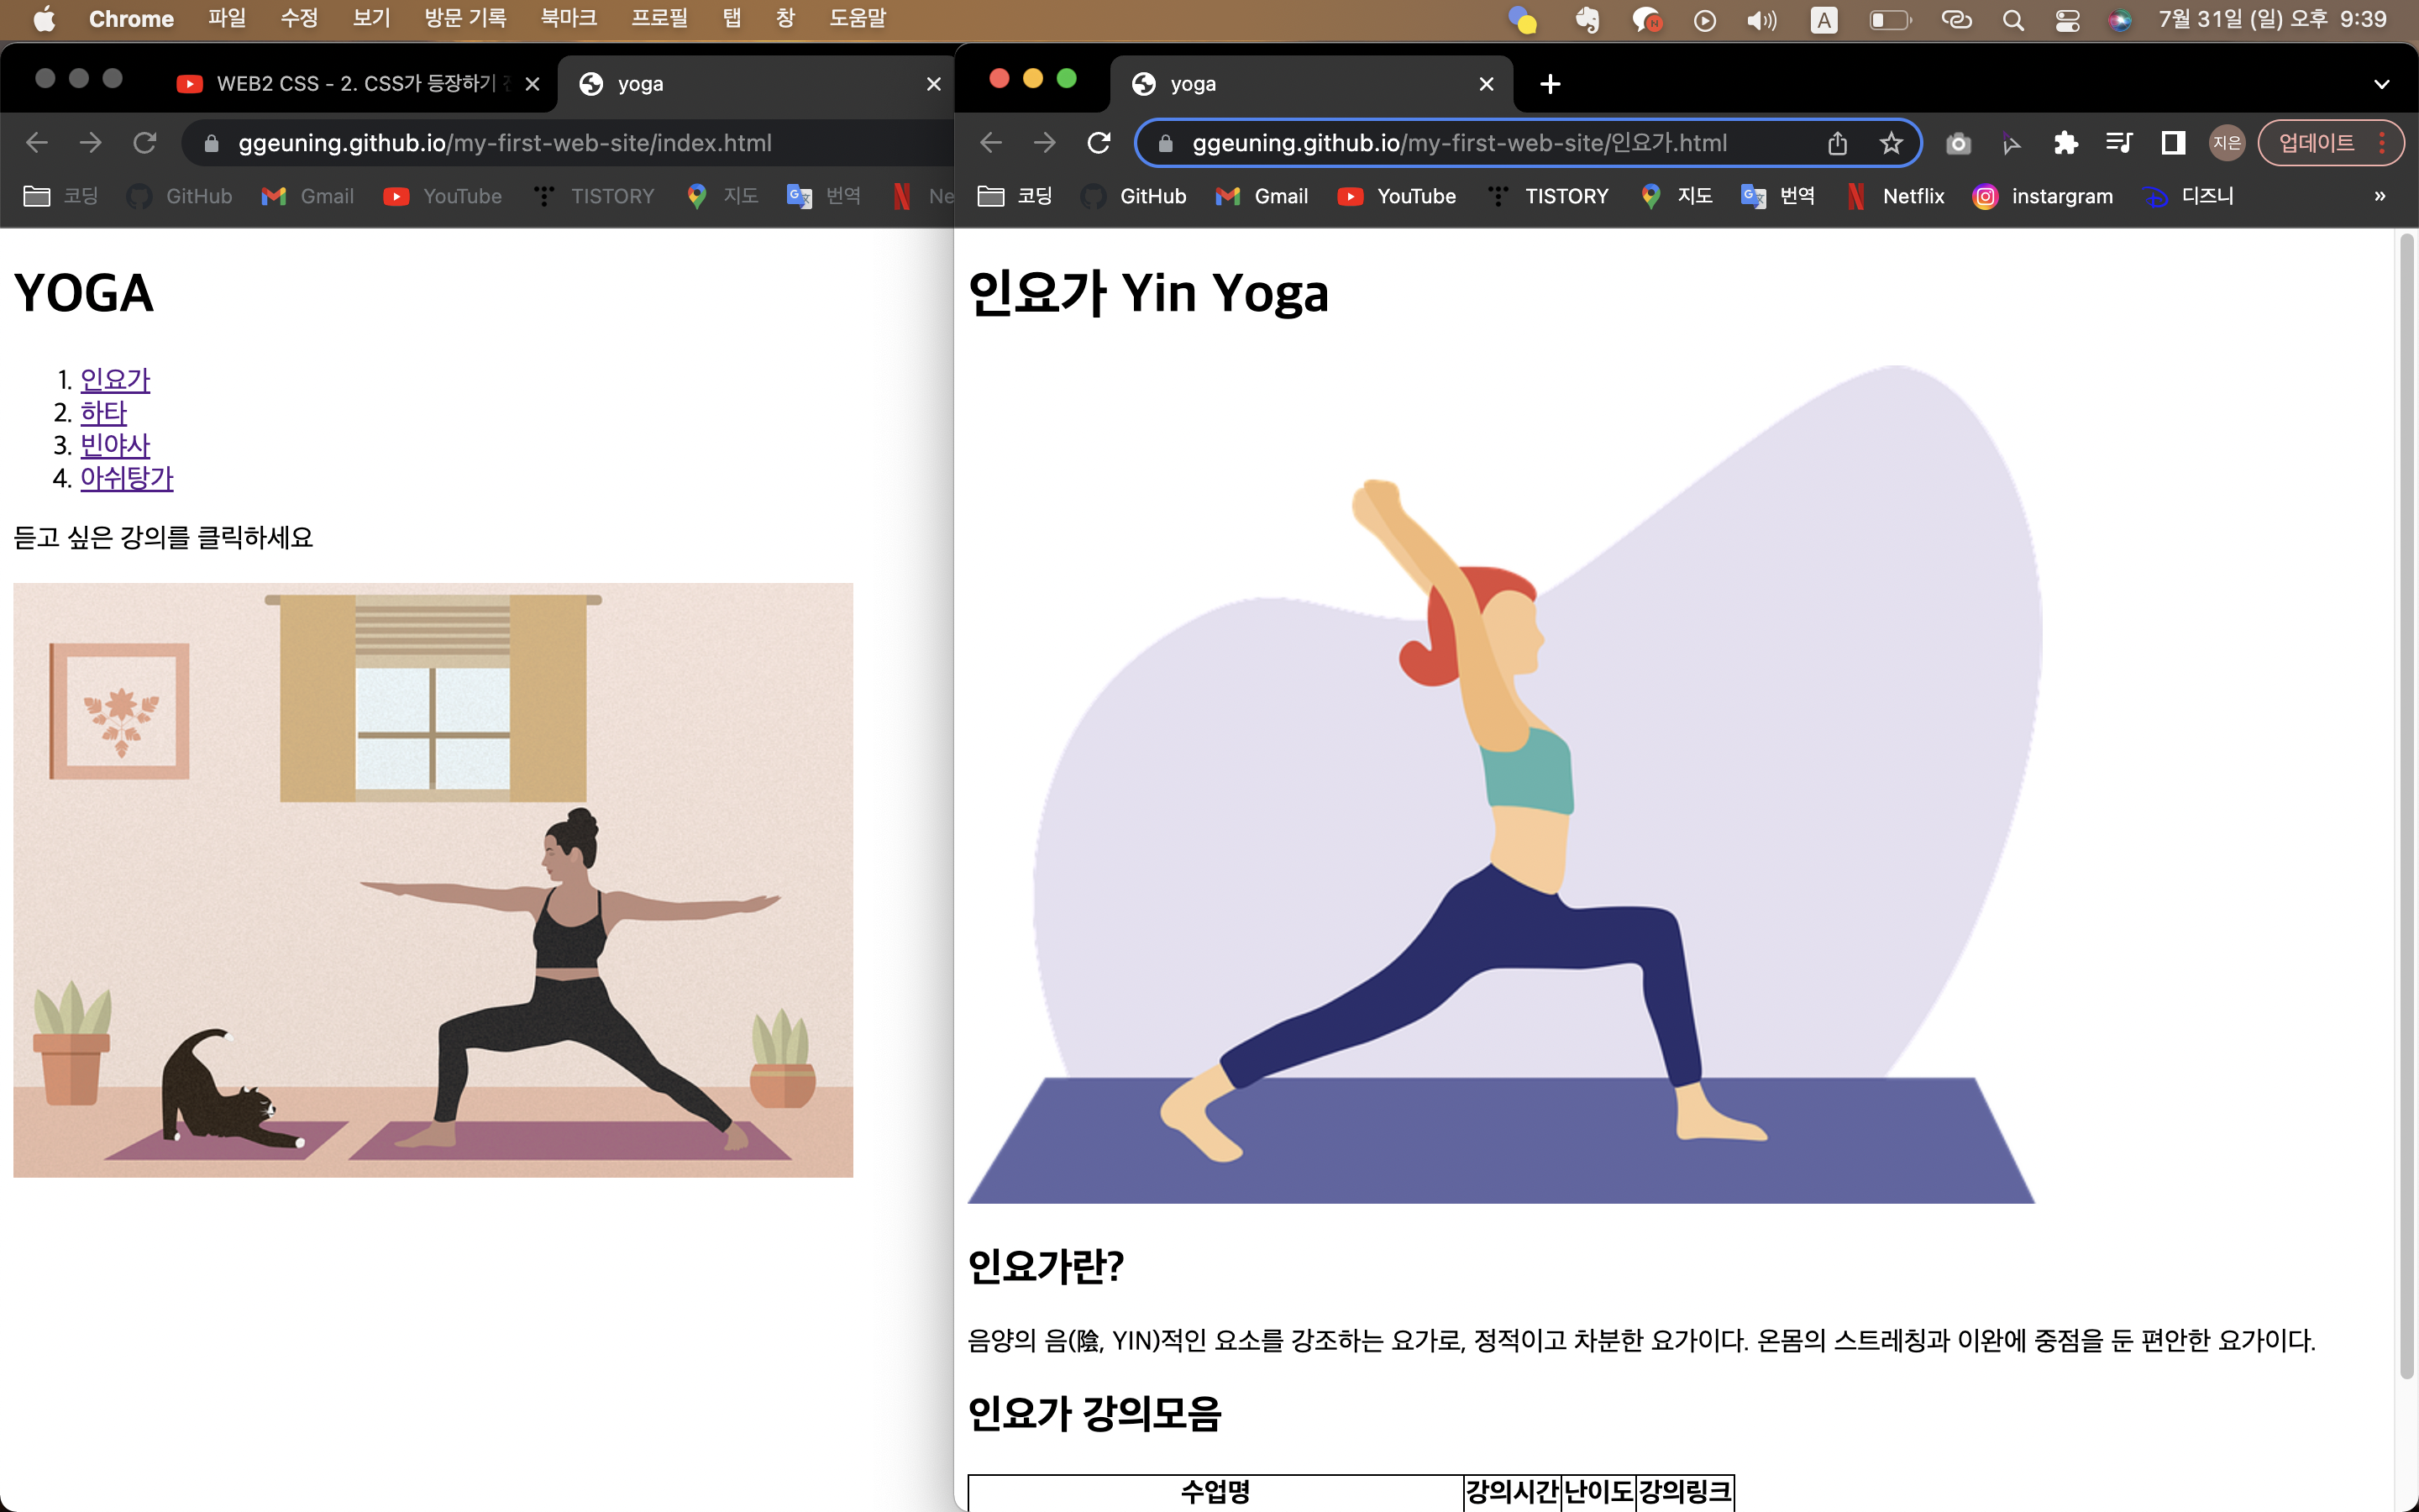The height and width of the screenshot is (1512, 2419).
Task: Click the volume icon in menu bar
Action: (x=1760, y=20)
